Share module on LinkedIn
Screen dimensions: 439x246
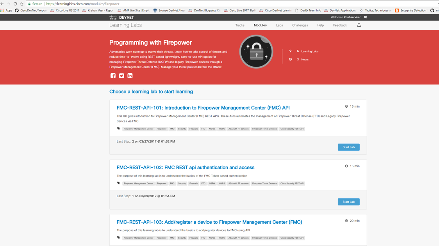[130, 76]
